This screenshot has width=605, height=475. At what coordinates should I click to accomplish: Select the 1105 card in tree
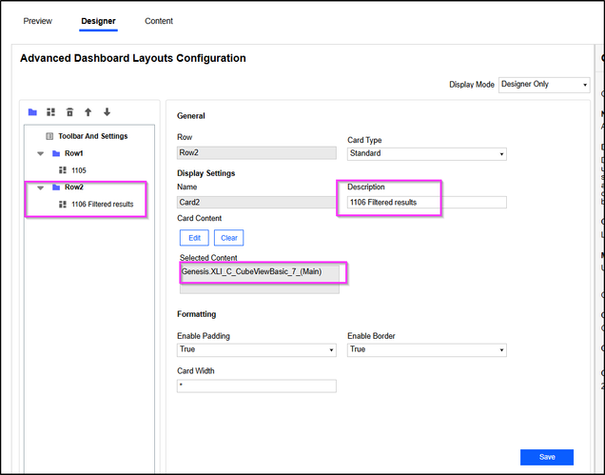click(78, 170)
